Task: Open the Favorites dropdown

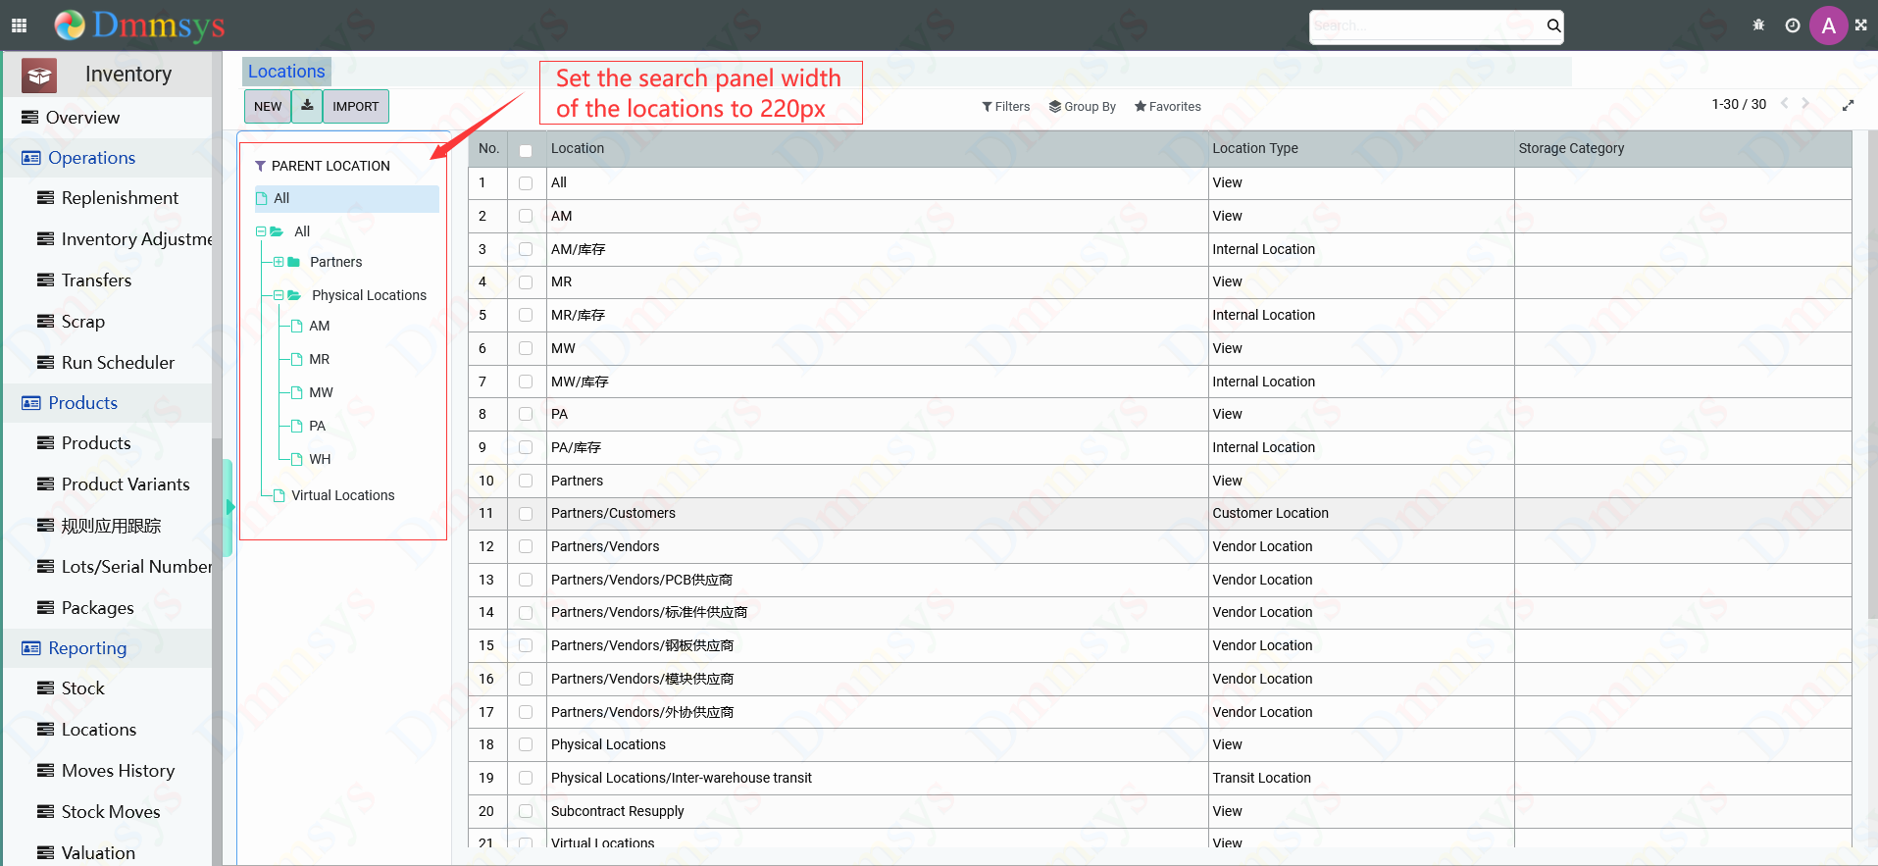Action: click(x=1167, y=106)
